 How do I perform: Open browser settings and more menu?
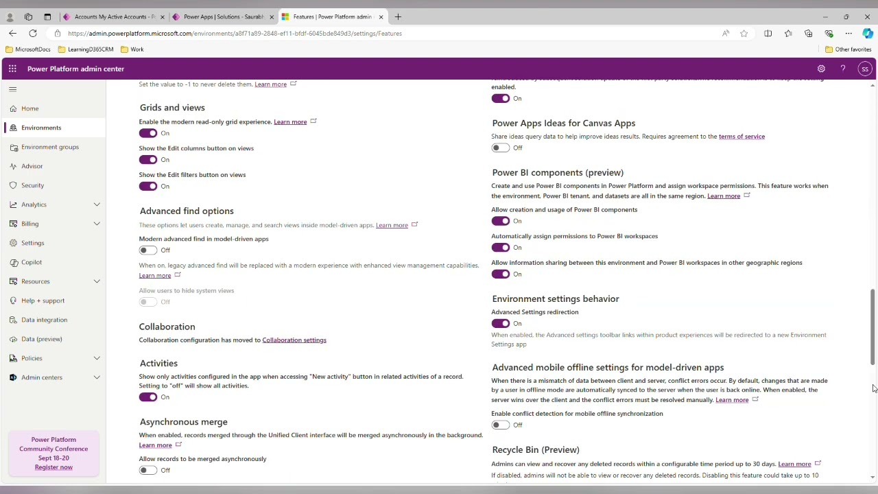point(849,33)
